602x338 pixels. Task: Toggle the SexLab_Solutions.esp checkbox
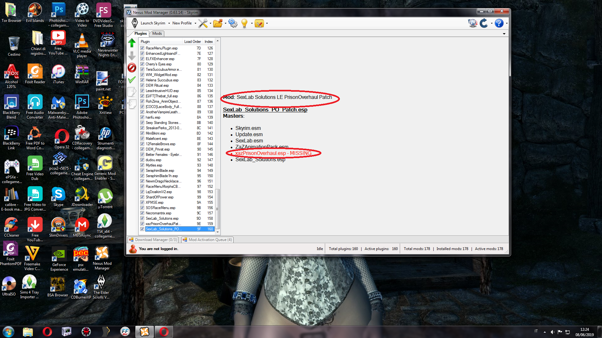(x=142, y=218)
